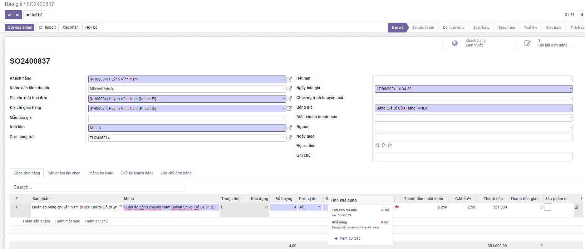Image resolution: width=585 pixels, height=249 pixels.
Task: Click the pencil edit icon on product line
Action: [x=115, y=207]
